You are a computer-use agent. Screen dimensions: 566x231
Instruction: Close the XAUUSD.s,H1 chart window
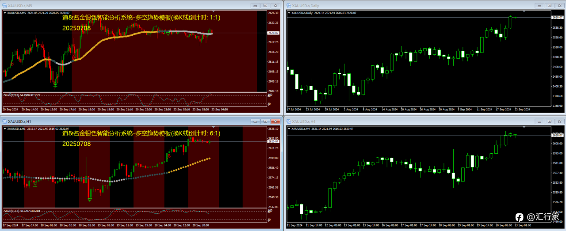pos(276,121)
